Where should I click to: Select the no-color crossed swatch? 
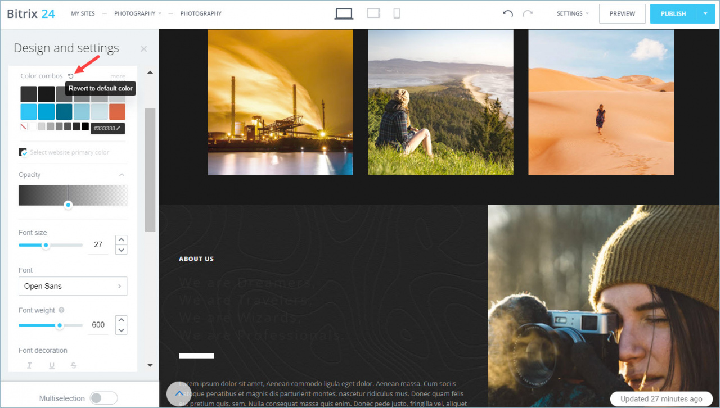tap(24, 126)
